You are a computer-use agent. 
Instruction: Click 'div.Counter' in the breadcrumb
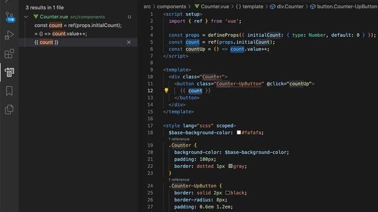coord(290,6)
